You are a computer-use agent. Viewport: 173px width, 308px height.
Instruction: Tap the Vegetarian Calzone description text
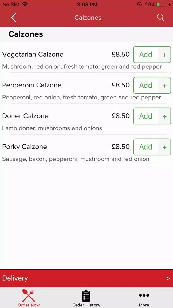[x=82, y=67]
